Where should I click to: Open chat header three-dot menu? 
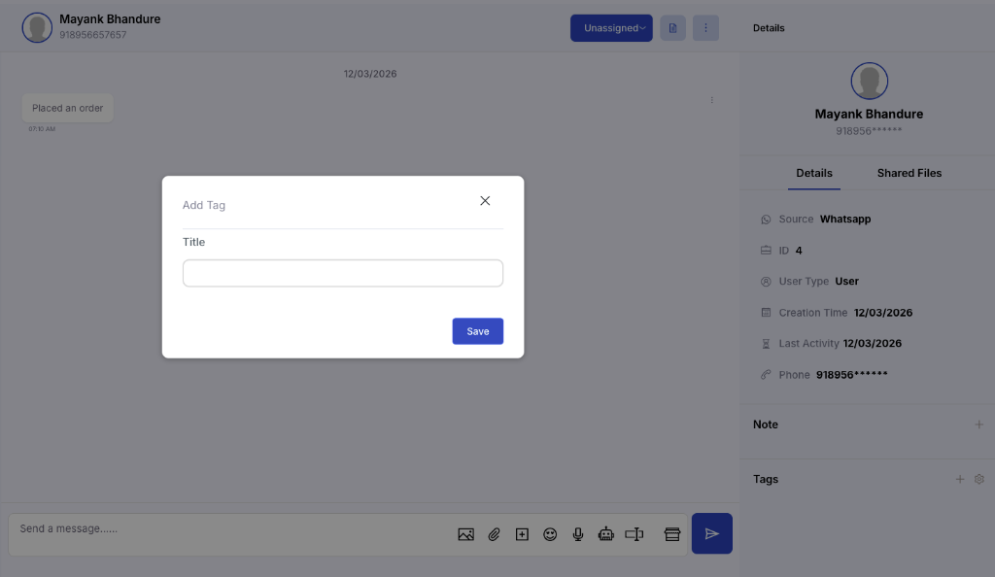click(x=705, y=28)
